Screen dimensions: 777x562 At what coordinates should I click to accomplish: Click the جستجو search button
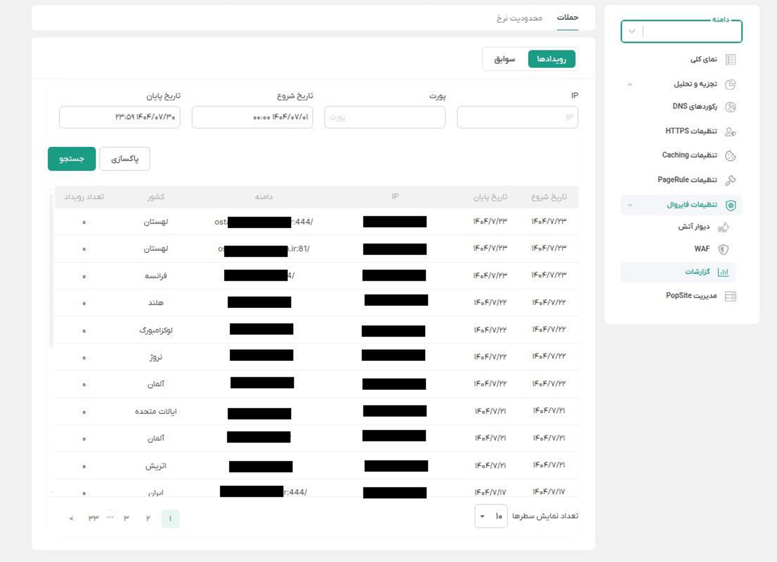click(x=72, y=159)
